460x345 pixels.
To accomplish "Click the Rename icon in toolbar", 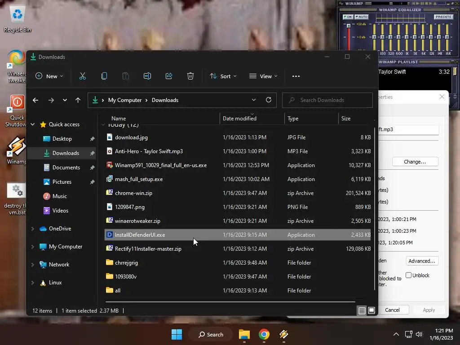I will coord(147,76).
